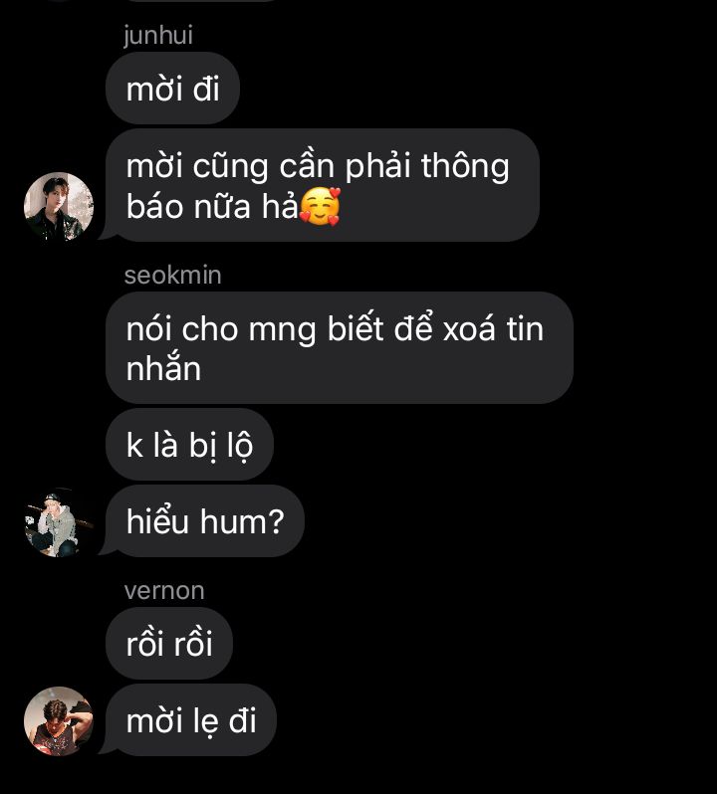Click the word 'báo' in junhui's message
This screenshot has width=717, height=794.
[155, 207]
